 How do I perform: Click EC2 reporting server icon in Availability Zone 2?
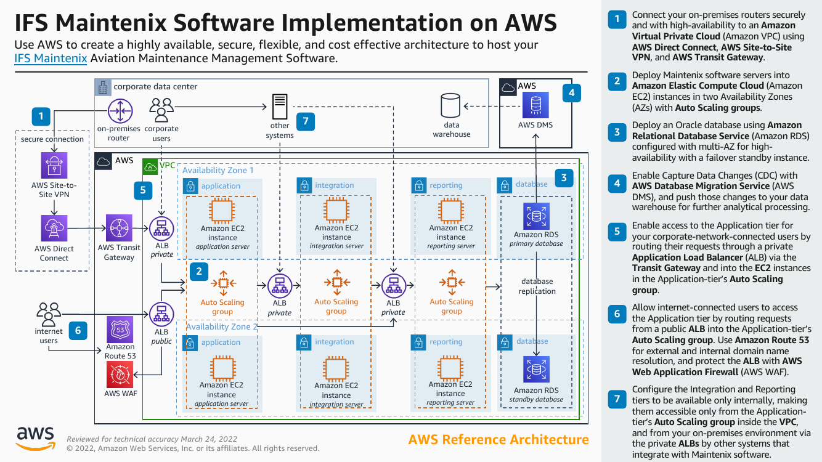[450, 368]
